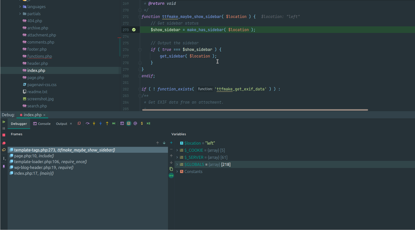Open screenshot.jpg file
The image size is (415, 230).
pyautogui.click(x=40, y=99)
